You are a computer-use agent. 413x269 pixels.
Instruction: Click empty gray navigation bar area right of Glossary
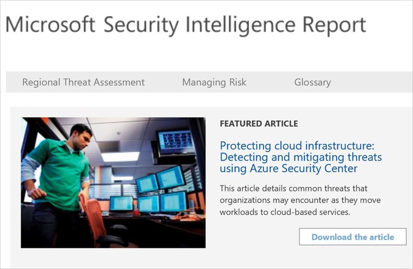tap(371, 82)
